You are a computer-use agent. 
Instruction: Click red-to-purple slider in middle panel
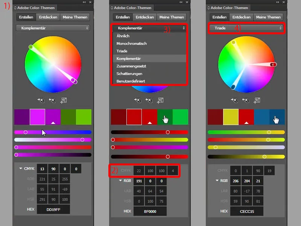point(149,147)
